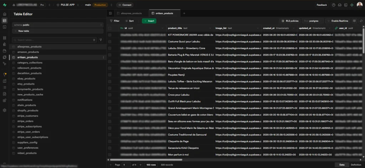Open the three-dot menu for artisan_products
The width and height of the screenshot is (365, 168).
point(103,57)
